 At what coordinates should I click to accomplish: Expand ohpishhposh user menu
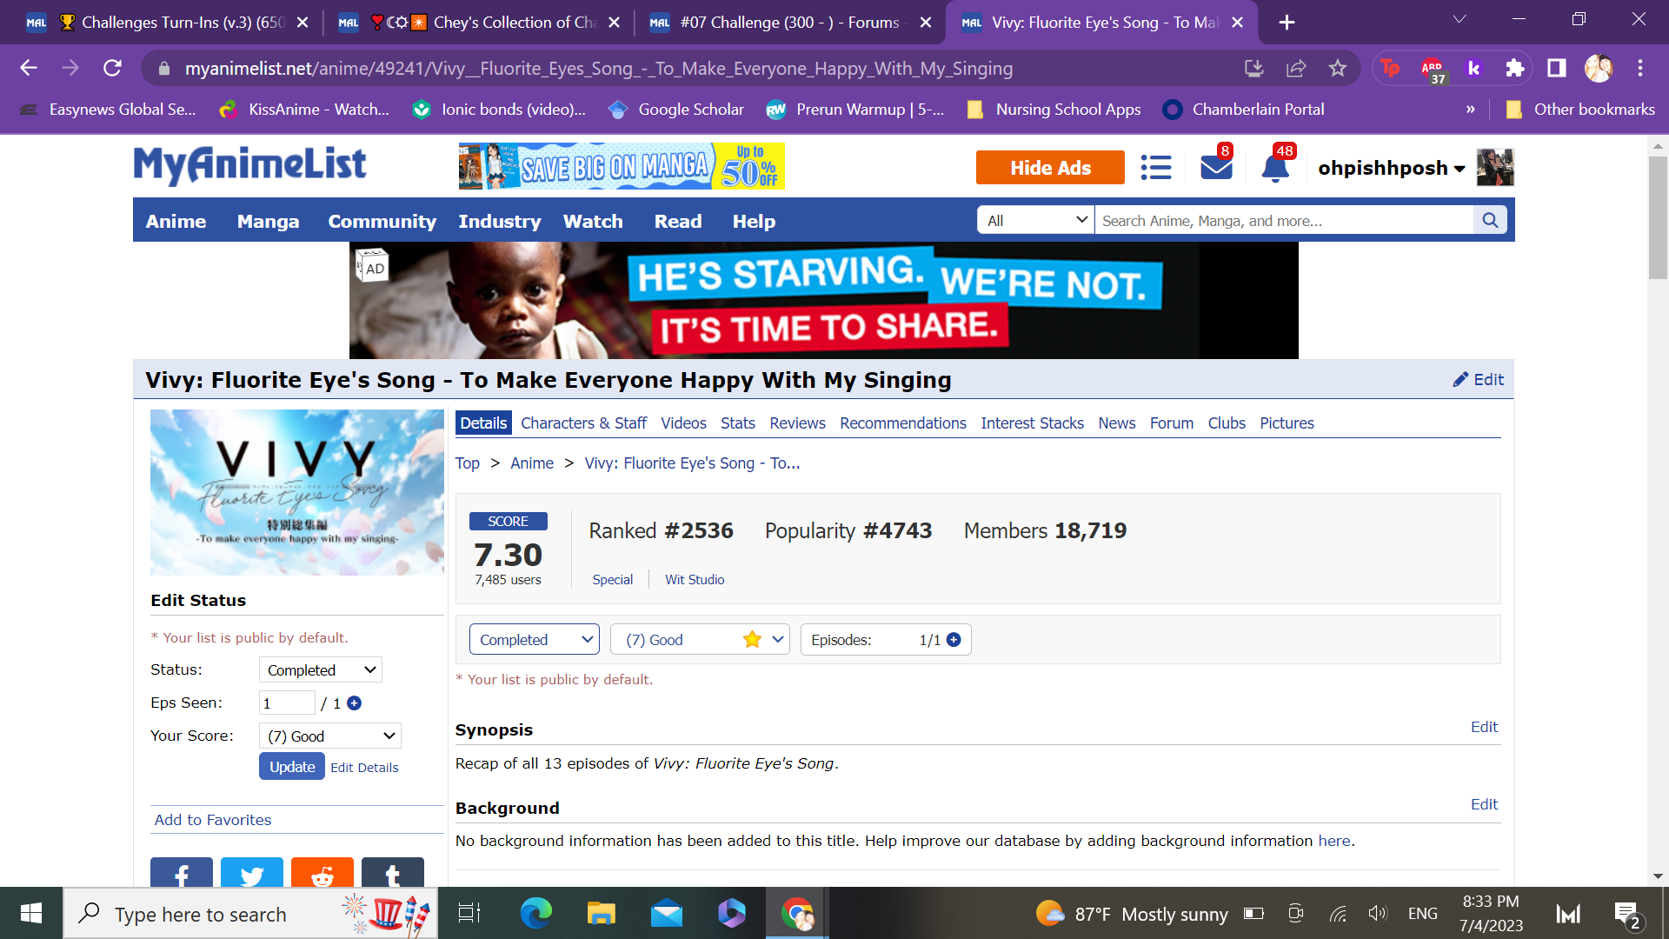point(1391,168)
